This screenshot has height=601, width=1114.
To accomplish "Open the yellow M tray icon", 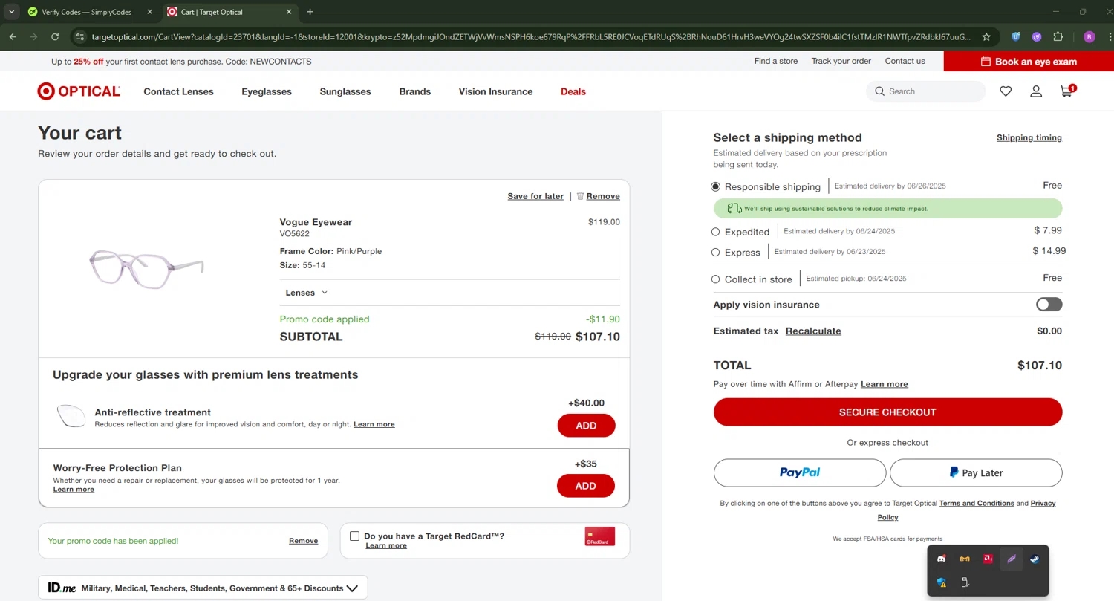I will pos(965,559).
